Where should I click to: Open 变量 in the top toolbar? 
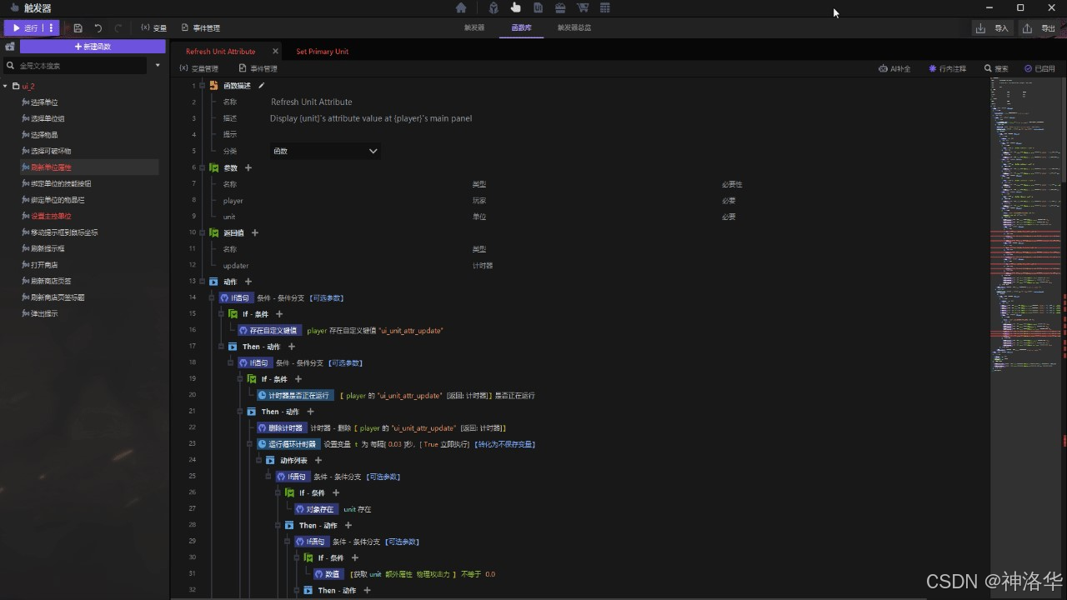click(153, 27)
